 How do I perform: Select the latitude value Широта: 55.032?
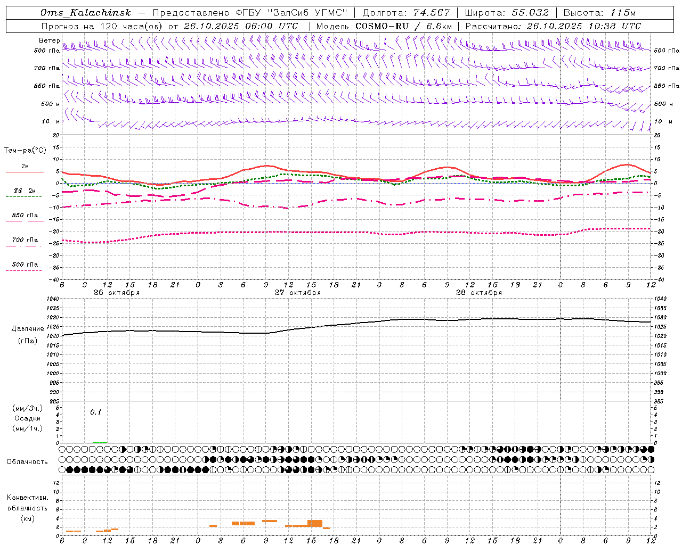point(507,13)
